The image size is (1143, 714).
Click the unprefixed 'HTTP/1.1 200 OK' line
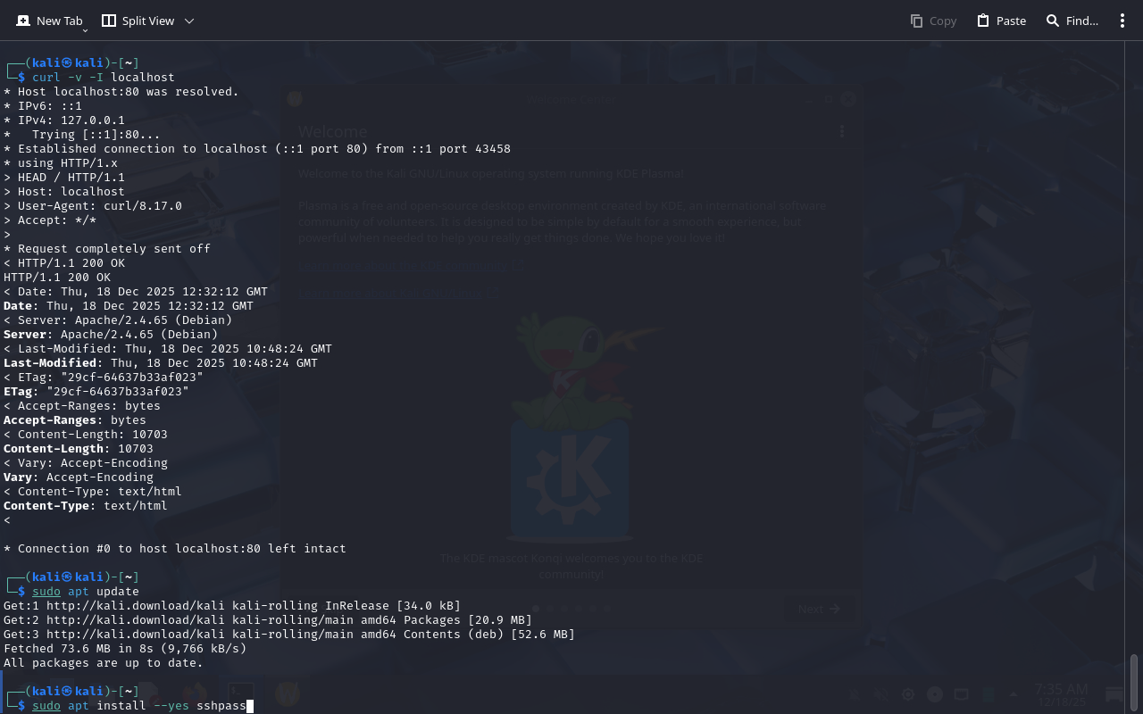[x=57, y=278]
